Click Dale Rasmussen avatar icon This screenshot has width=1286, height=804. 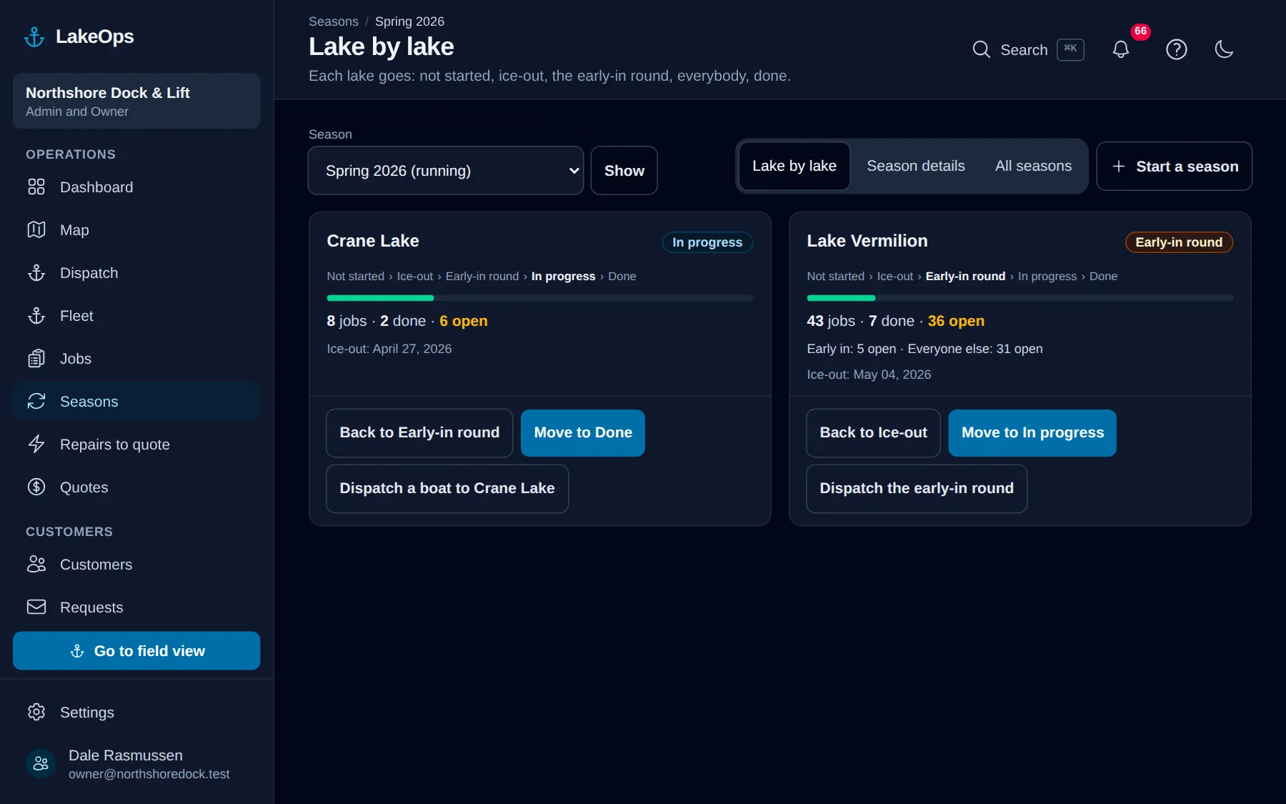pyautogui.click(x=41, y=764)
